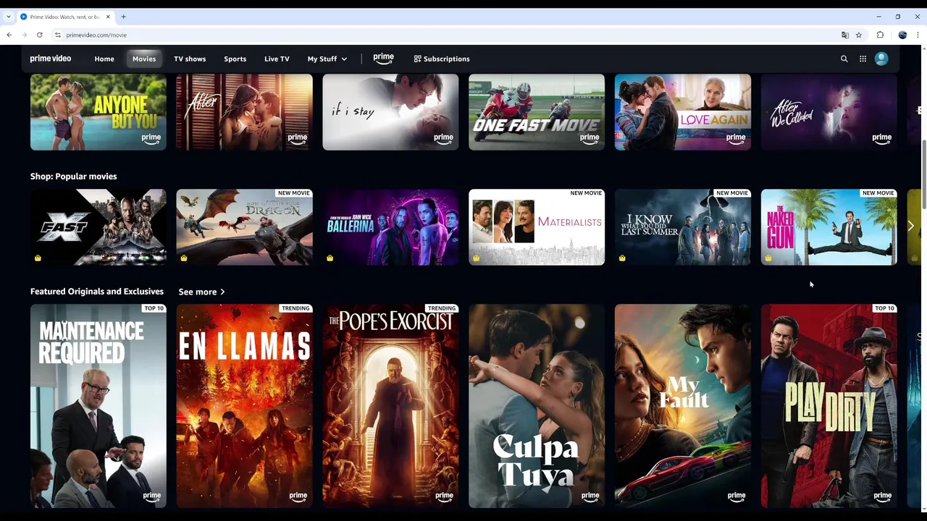Click the Prime Video logo
Screen dimensions: 927x521
click(x=51, y=59)
